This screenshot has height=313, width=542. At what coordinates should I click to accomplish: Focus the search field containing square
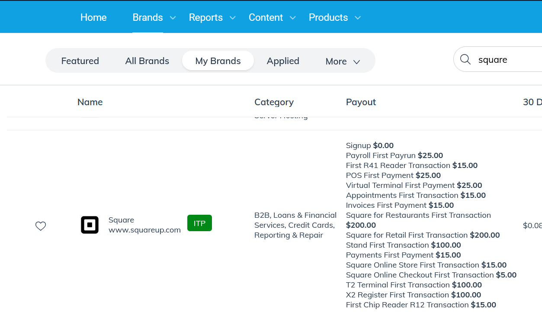click(x=506, y=60)
